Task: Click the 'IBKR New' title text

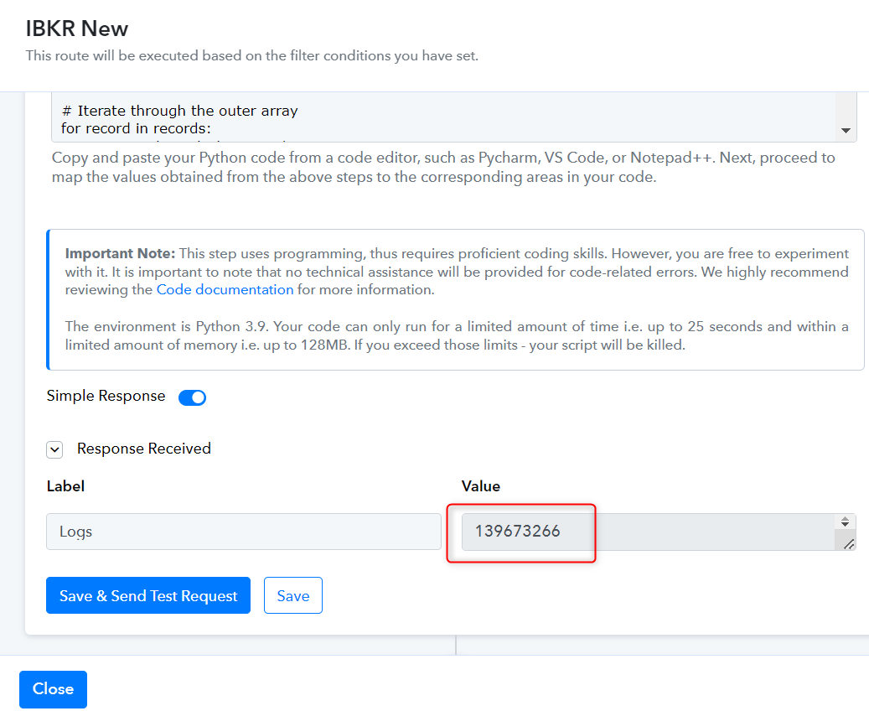Action: pyautogui.click(x=77, y=29)
